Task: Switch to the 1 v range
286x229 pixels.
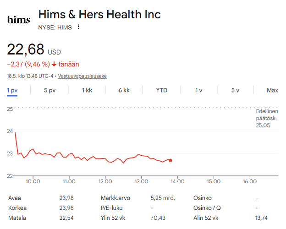Action: (x=198, y=90)
